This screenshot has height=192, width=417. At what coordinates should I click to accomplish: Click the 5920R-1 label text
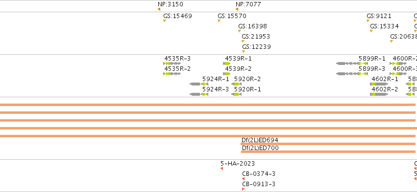[247, 89]
